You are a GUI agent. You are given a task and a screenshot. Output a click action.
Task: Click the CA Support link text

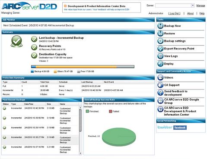tap(172, 85)
